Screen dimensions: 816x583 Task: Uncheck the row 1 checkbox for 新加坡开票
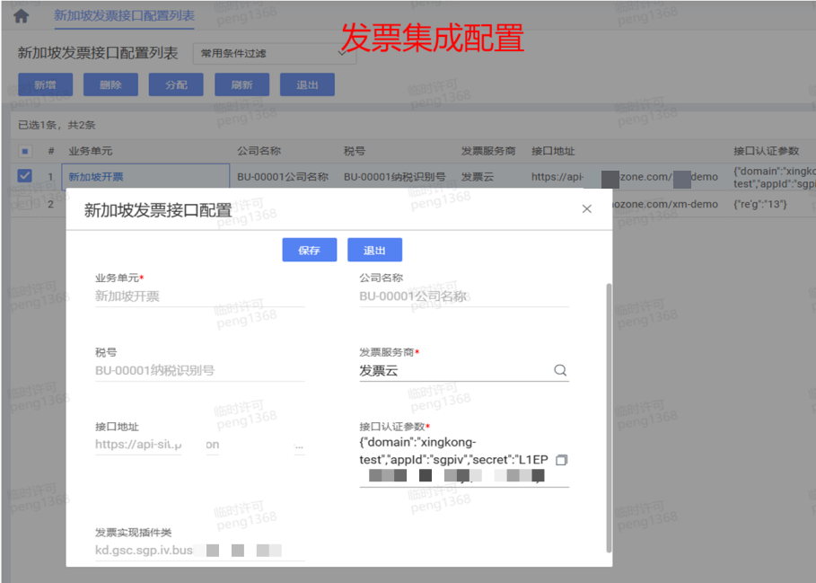click(x=25, y=176)
